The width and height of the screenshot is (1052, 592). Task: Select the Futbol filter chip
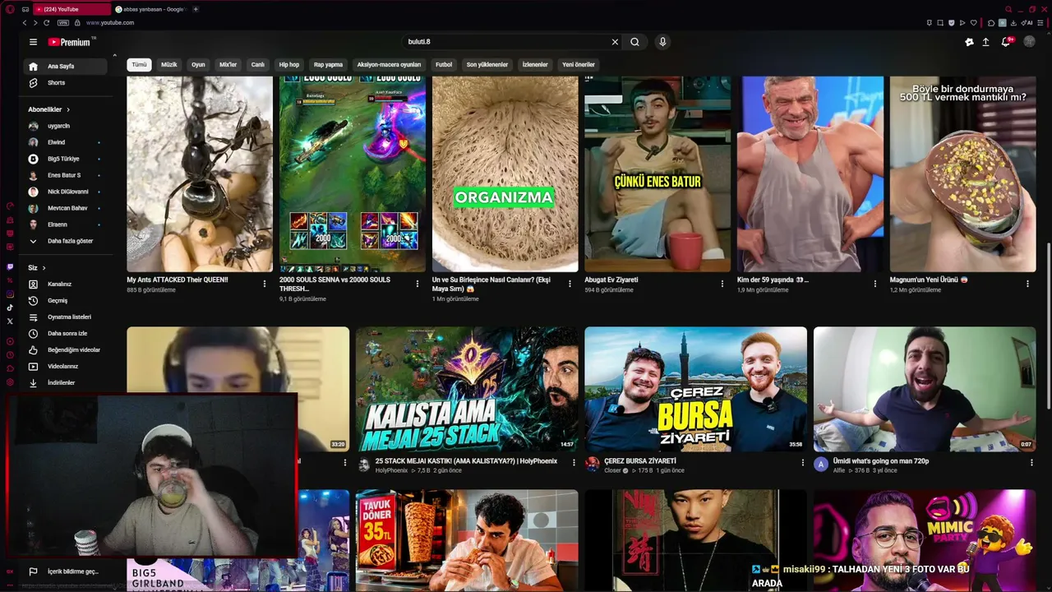tap(444, 64)
